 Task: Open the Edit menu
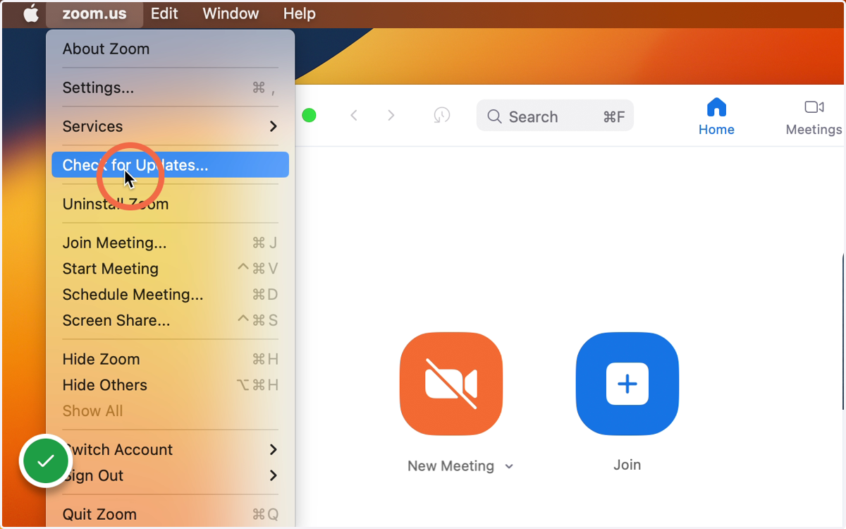point(164,13)
